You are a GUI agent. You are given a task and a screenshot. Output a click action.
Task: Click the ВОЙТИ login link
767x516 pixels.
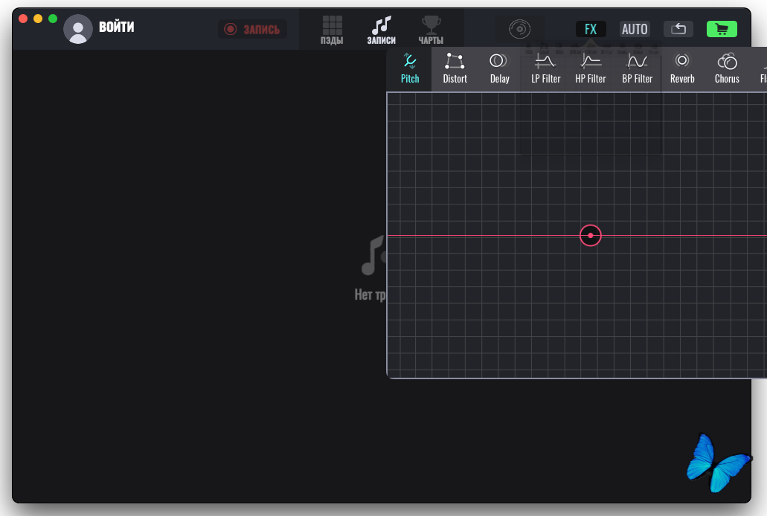(x=117, y=28)
